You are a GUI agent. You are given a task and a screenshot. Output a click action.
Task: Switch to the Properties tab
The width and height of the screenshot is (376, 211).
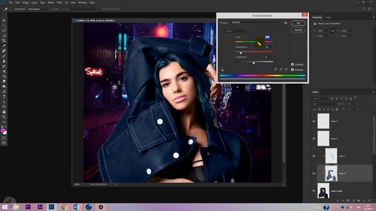pyautogui.click(x=317, y=17)
